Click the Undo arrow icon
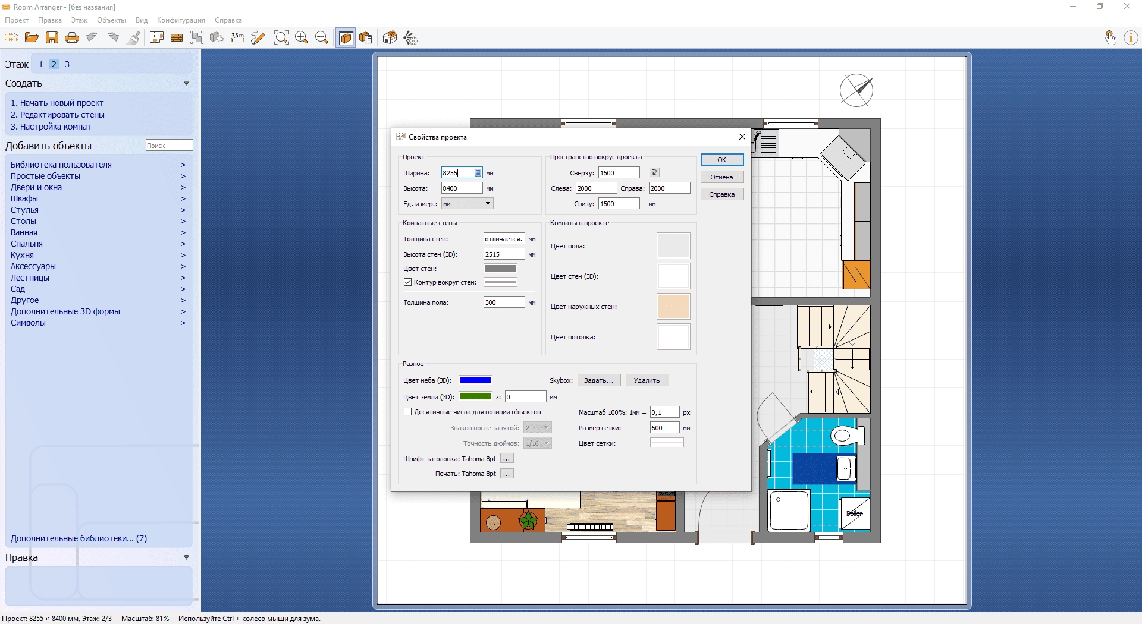 (92, 38)
